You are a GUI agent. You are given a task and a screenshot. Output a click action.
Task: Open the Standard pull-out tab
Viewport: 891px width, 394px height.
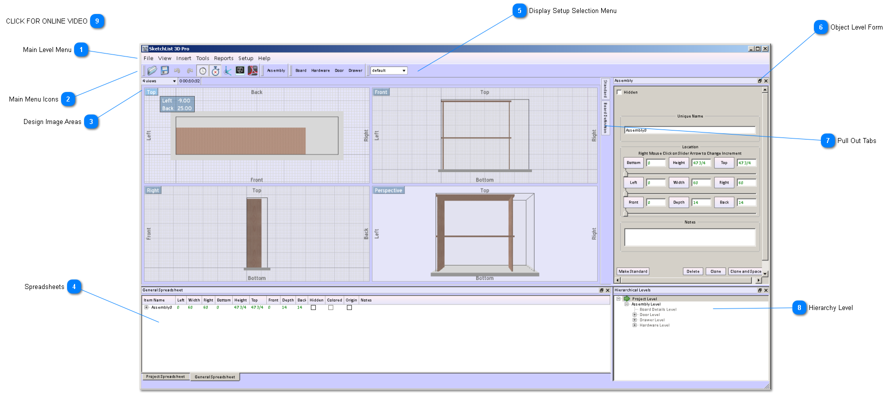tap(605, 88)
